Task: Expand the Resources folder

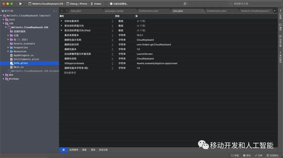Action: click(8, 51)
